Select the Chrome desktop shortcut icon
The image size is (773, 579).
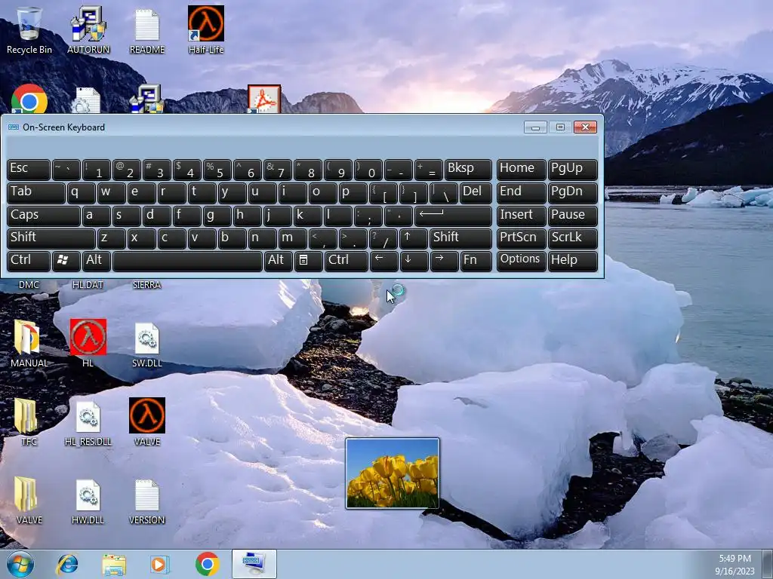tap(29, 99)
